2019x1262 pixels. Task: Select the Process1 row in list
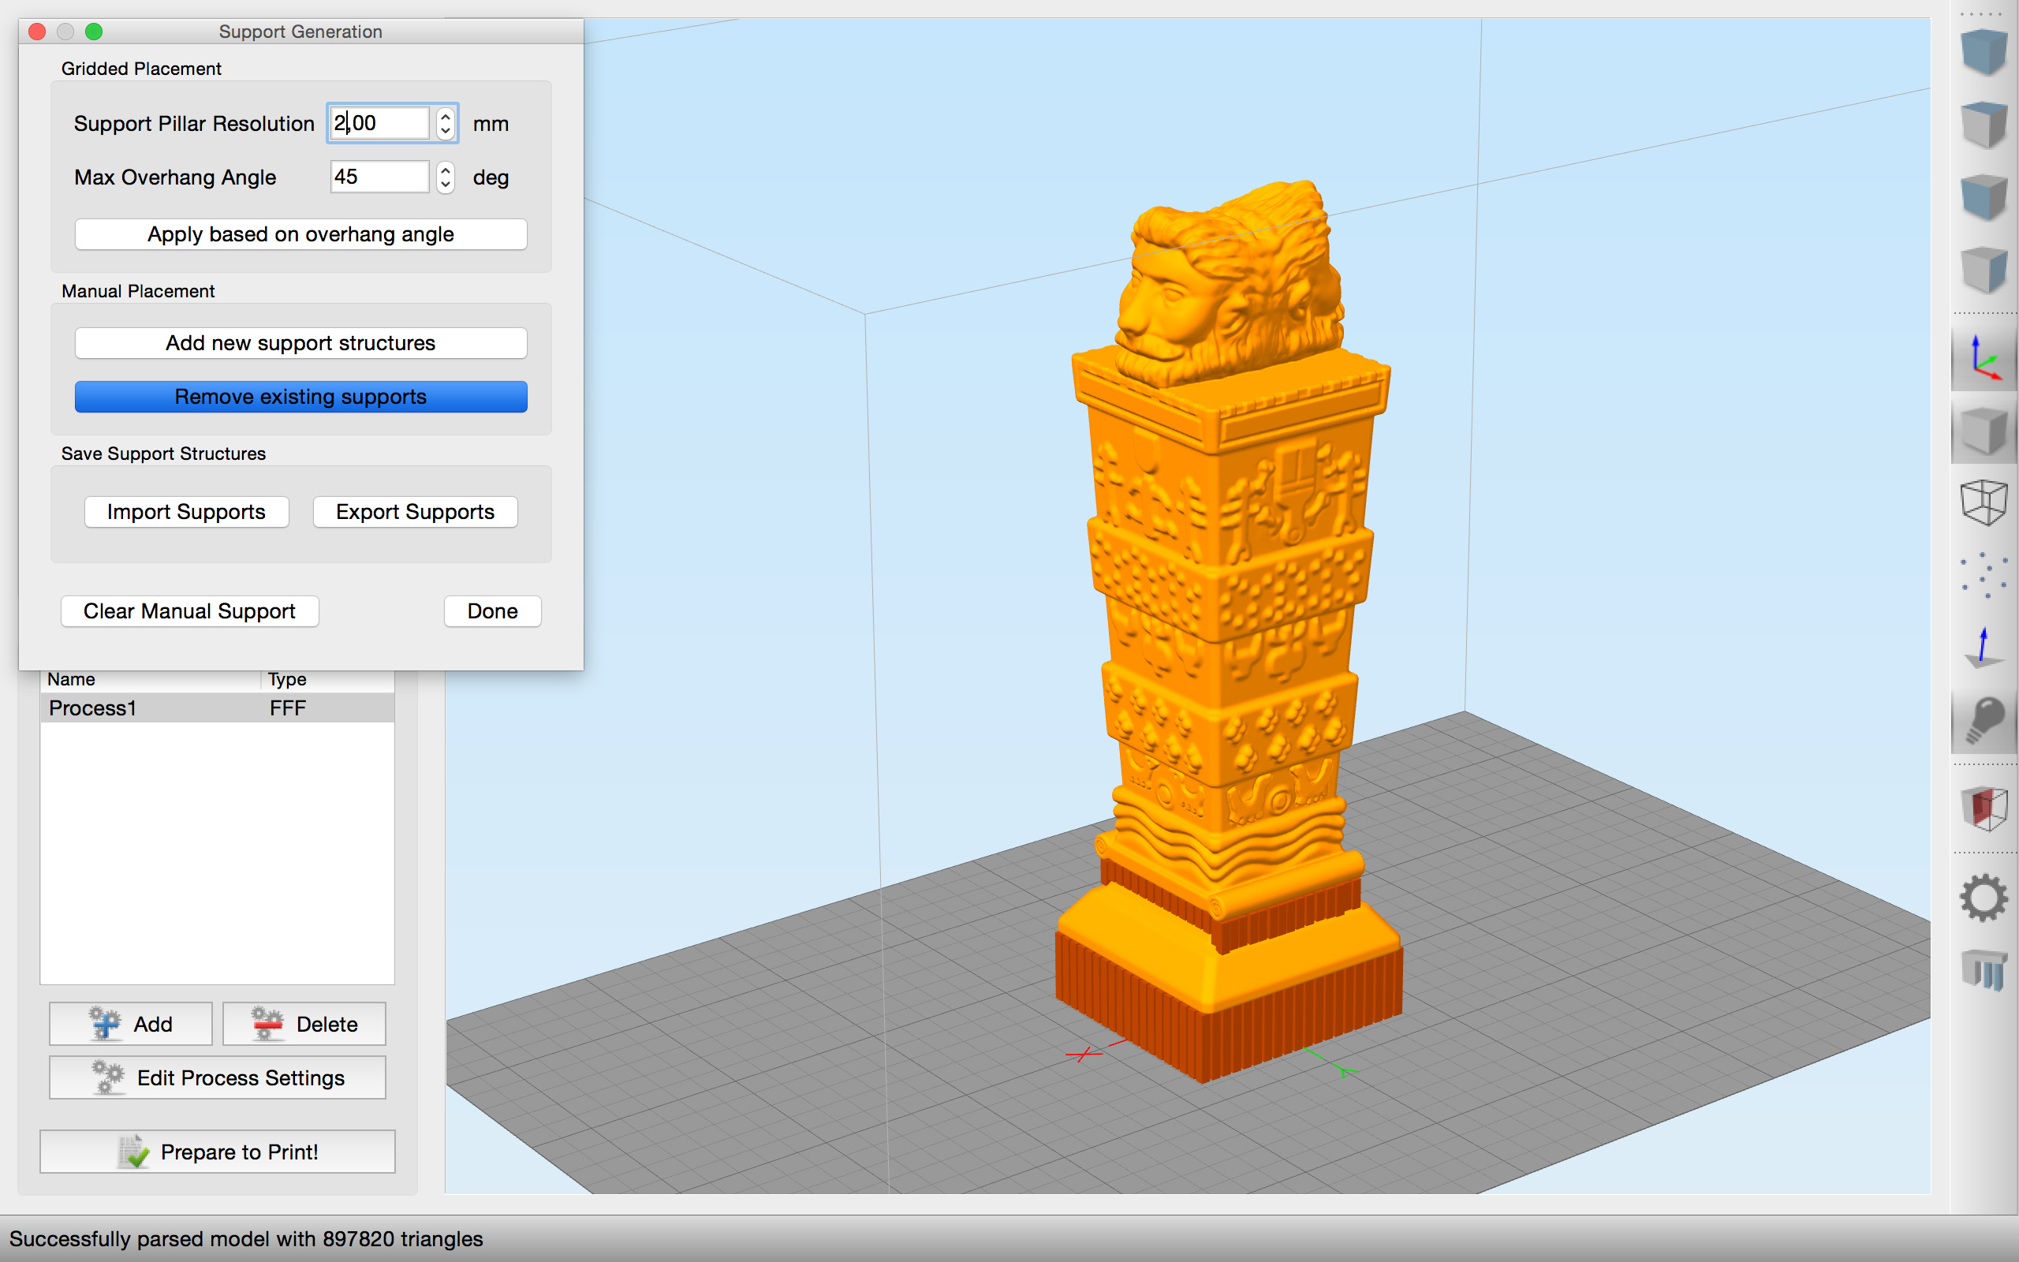[217, 708]
